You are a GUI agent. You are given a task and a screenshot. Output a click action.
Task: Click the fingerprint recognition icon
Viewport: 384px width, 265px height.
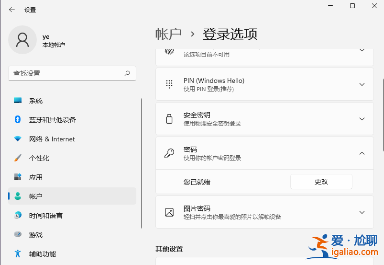click(169, 51)
